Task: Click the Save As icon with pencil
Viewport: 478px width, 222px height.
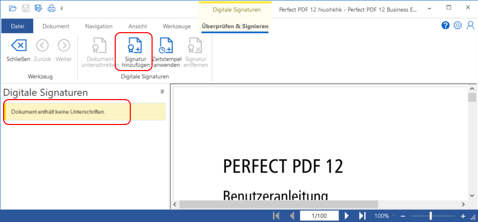Action: click(38, 8)
